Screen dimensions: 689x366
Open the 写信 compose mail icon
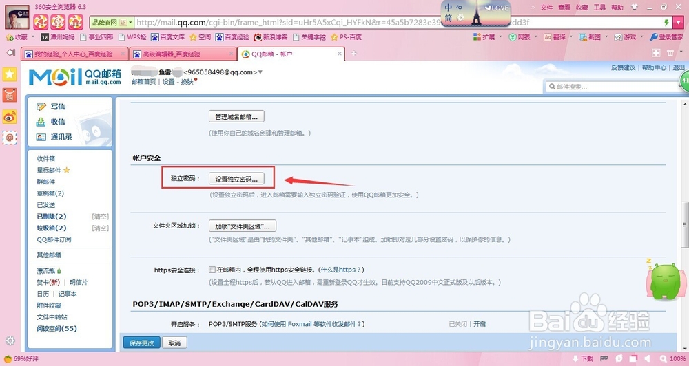tap(41, 107)
